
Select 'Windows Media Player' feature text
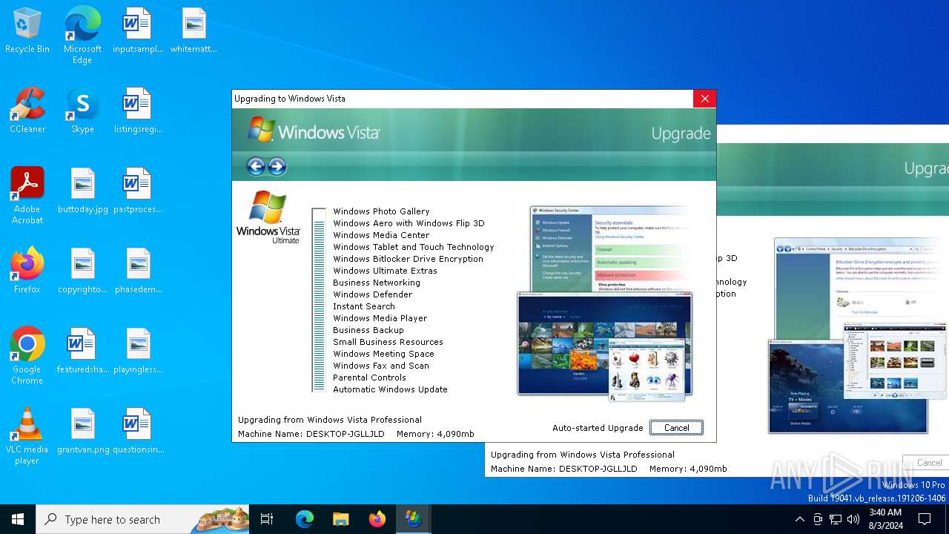380,318
